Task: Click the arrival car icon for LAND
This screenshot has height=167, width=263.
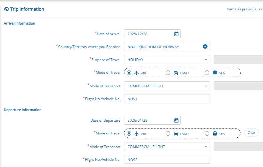Action: pos(176,73)
